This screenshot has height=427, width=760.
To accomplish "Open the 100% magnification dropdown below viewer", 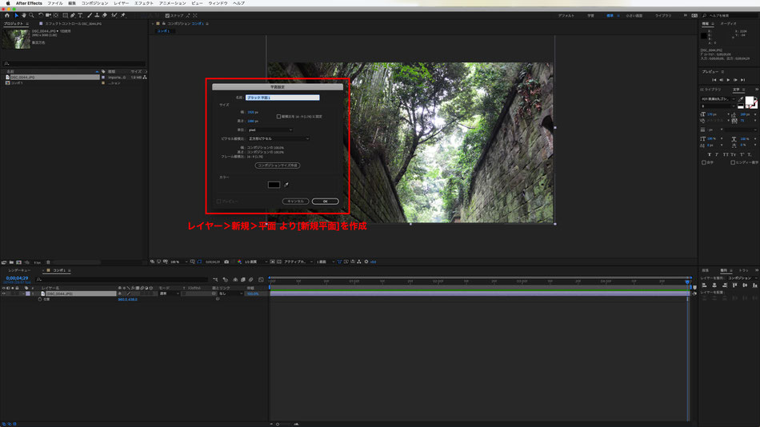I will pos(180,261).
